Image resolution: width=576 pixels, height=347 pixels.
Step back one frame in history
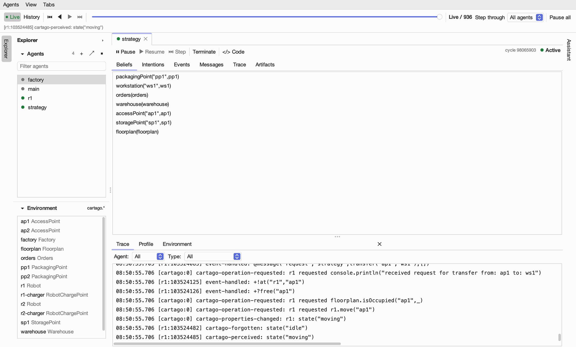click(x=60, y=17)
